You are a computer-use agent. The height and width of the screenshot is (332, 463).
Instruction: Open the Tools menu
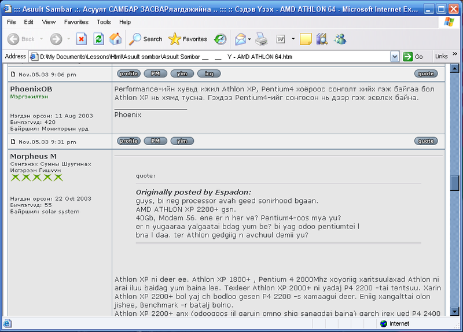[x=104, y=22]
